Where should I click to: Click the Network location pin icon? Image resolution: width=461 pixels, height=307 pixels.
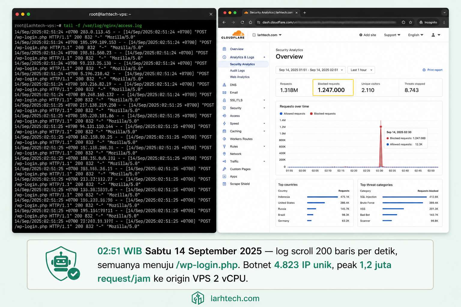coord(224,154)
